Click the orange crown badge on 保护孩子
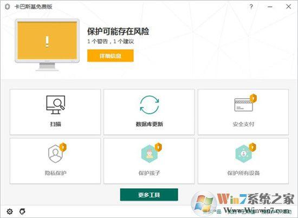298x218 pixels. (x=158, y=147)
